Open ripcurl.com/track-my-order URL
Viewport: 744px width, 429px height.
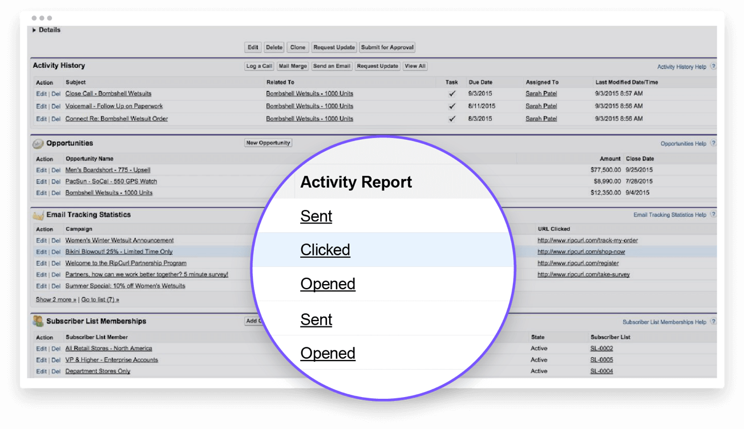point(588,240)
